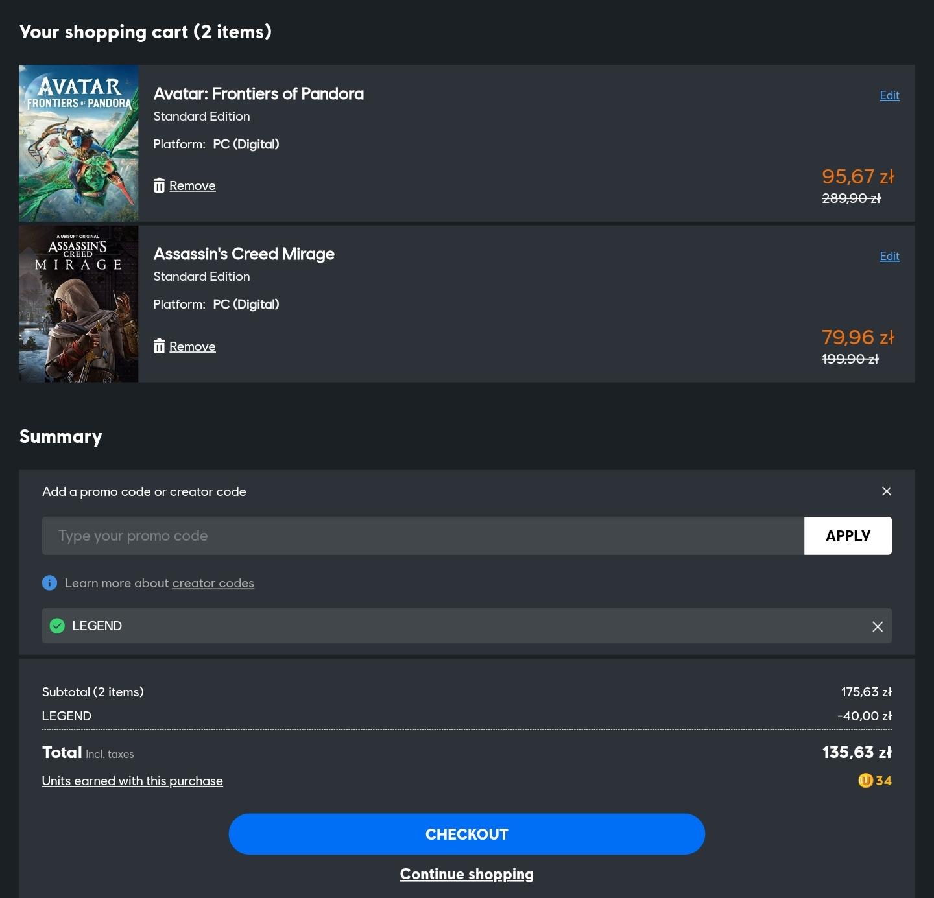Open the Avatar: Frontiers of Pandora cover art
The image size is (934, 898).
pos(78,143)
